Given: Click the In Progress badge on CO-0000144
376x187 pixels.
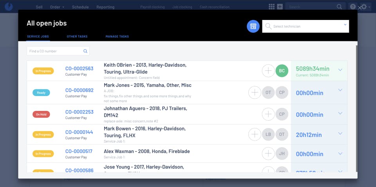Looking at the screenshot, I should click(43, 134).
